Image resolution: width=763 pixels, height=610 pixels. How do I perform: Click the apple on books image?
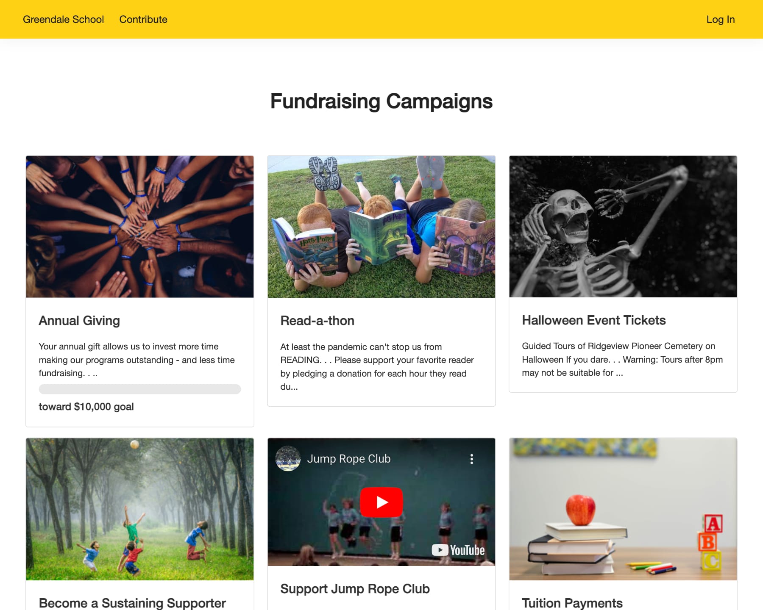623,509
